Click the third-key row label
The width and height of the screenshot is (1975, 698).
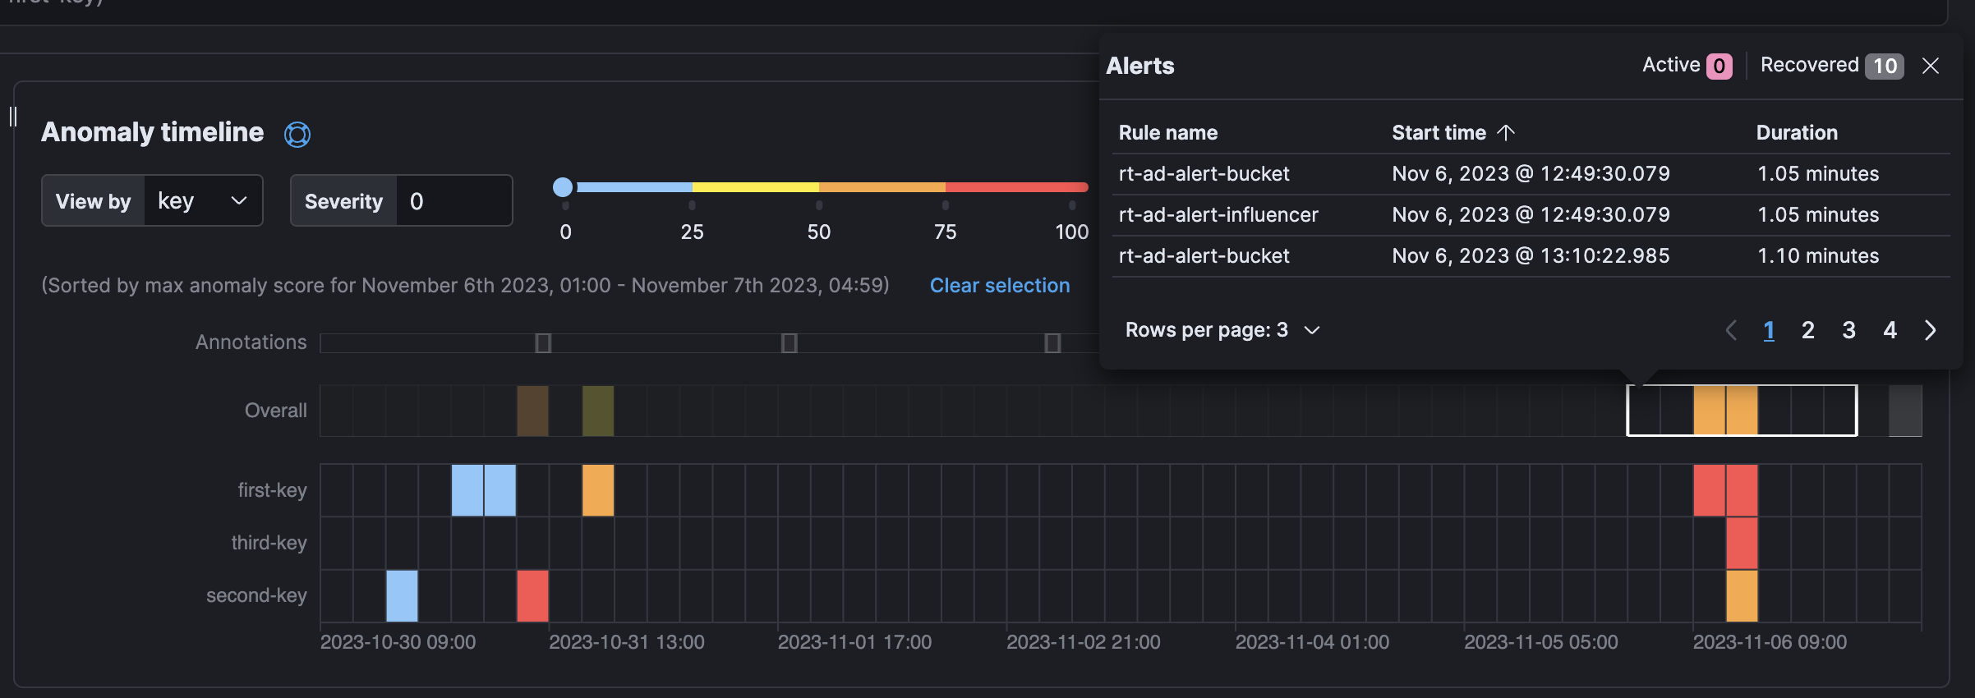(269, 543)
